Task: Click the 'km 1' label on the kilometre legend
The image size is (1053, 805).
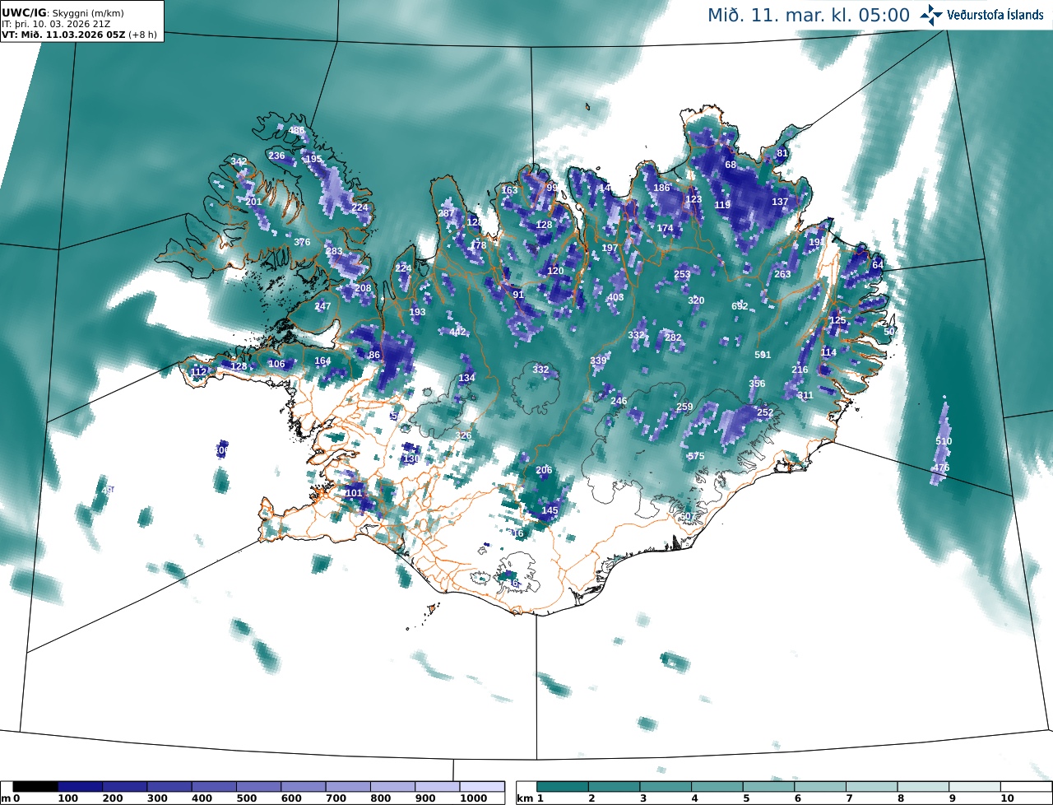Action: point(531,798)
